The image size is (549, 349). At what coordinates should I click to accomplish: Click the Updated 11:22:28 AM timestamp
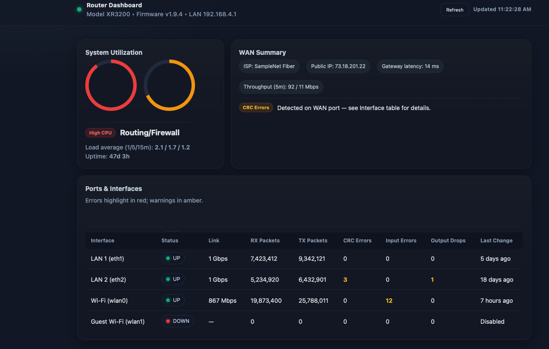tap(502, 9)
